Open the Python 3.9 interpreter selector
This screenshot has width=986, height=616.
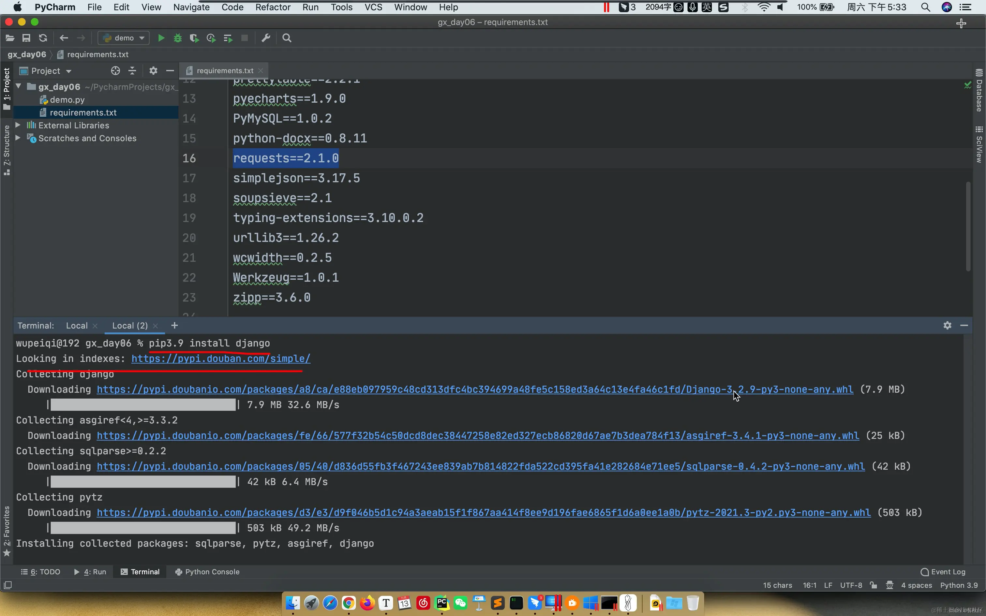click(x=959, y=585)
